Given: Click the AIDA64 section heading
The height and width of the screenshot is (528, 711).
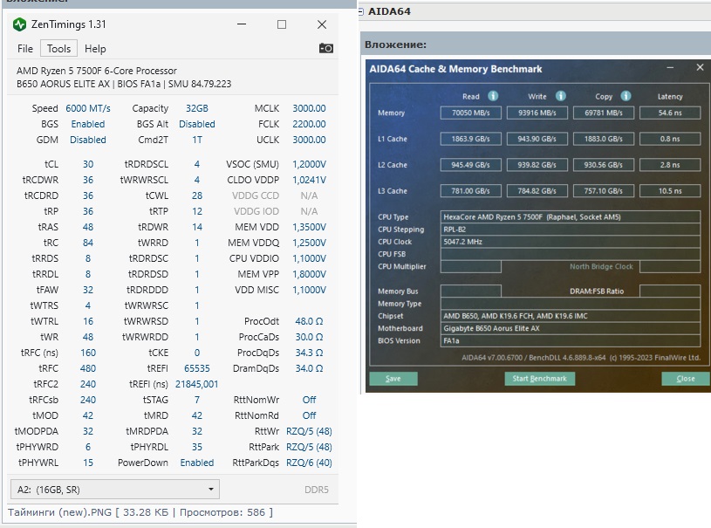Looking at the screenshot, I should point(389,11).
